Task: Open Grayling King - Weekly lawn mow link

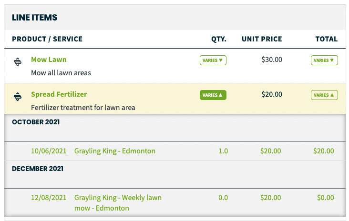Action: point(118,203)
